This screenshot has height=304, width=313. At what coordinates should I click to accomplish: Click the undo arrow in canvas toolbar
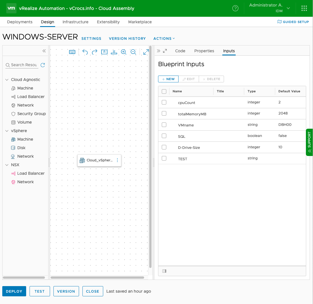[85, 52]
